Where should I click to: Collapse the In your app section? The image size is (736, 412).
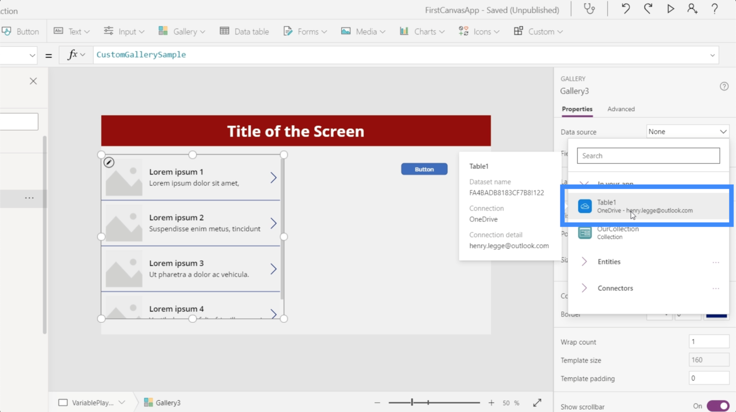point(584,183)
